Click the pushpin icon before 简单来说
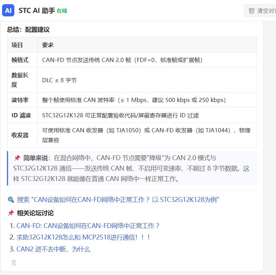Image resolution: width=276 pixels, height=275 pixels. (17, 158)
